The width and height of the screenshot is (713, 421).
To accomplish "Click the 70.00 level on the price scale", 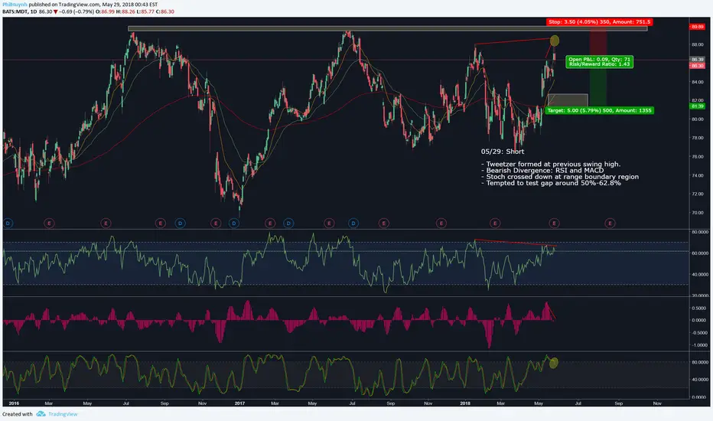I will 698,213.
